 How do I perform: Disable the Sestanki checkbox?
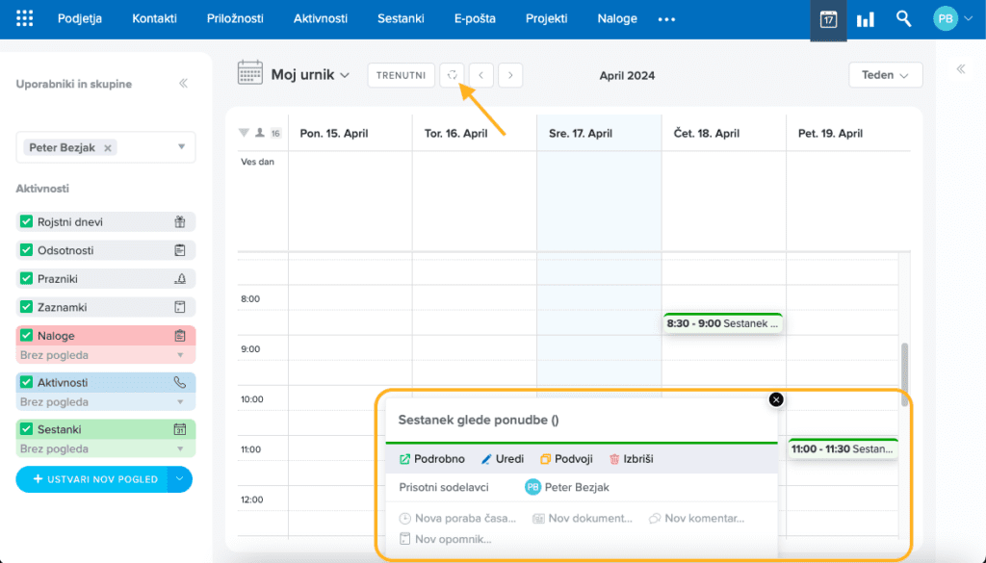click(x=27, y=429)
